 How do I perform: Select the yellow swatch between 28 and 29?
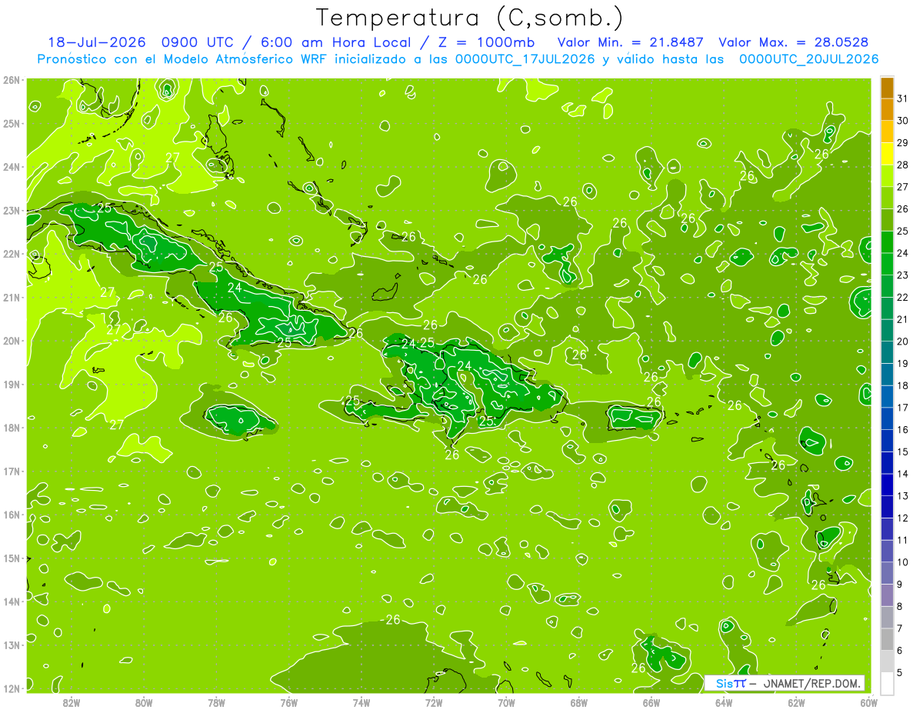887,154
